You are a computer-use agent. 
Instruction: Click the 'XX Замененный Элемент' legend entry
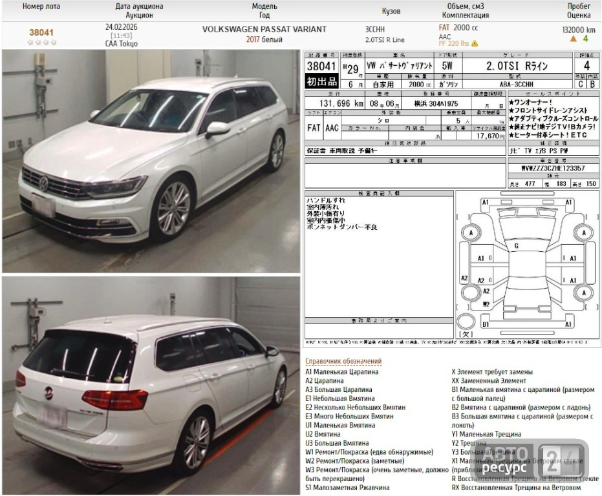point(489,380)
